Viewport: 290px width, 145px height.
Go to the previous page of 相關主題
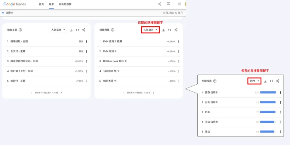click(31, 93)
